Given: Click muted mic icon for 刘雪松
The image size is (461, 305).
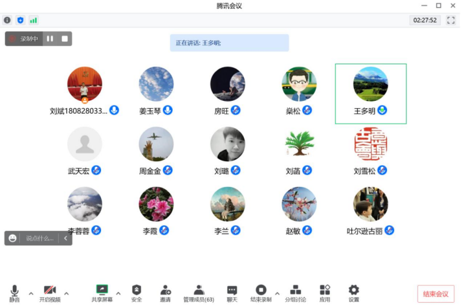Looking at the screenshot, I should 382,170.
